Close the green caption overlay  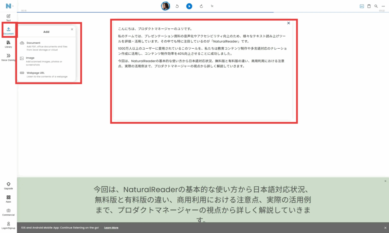[x=385, y=181]
